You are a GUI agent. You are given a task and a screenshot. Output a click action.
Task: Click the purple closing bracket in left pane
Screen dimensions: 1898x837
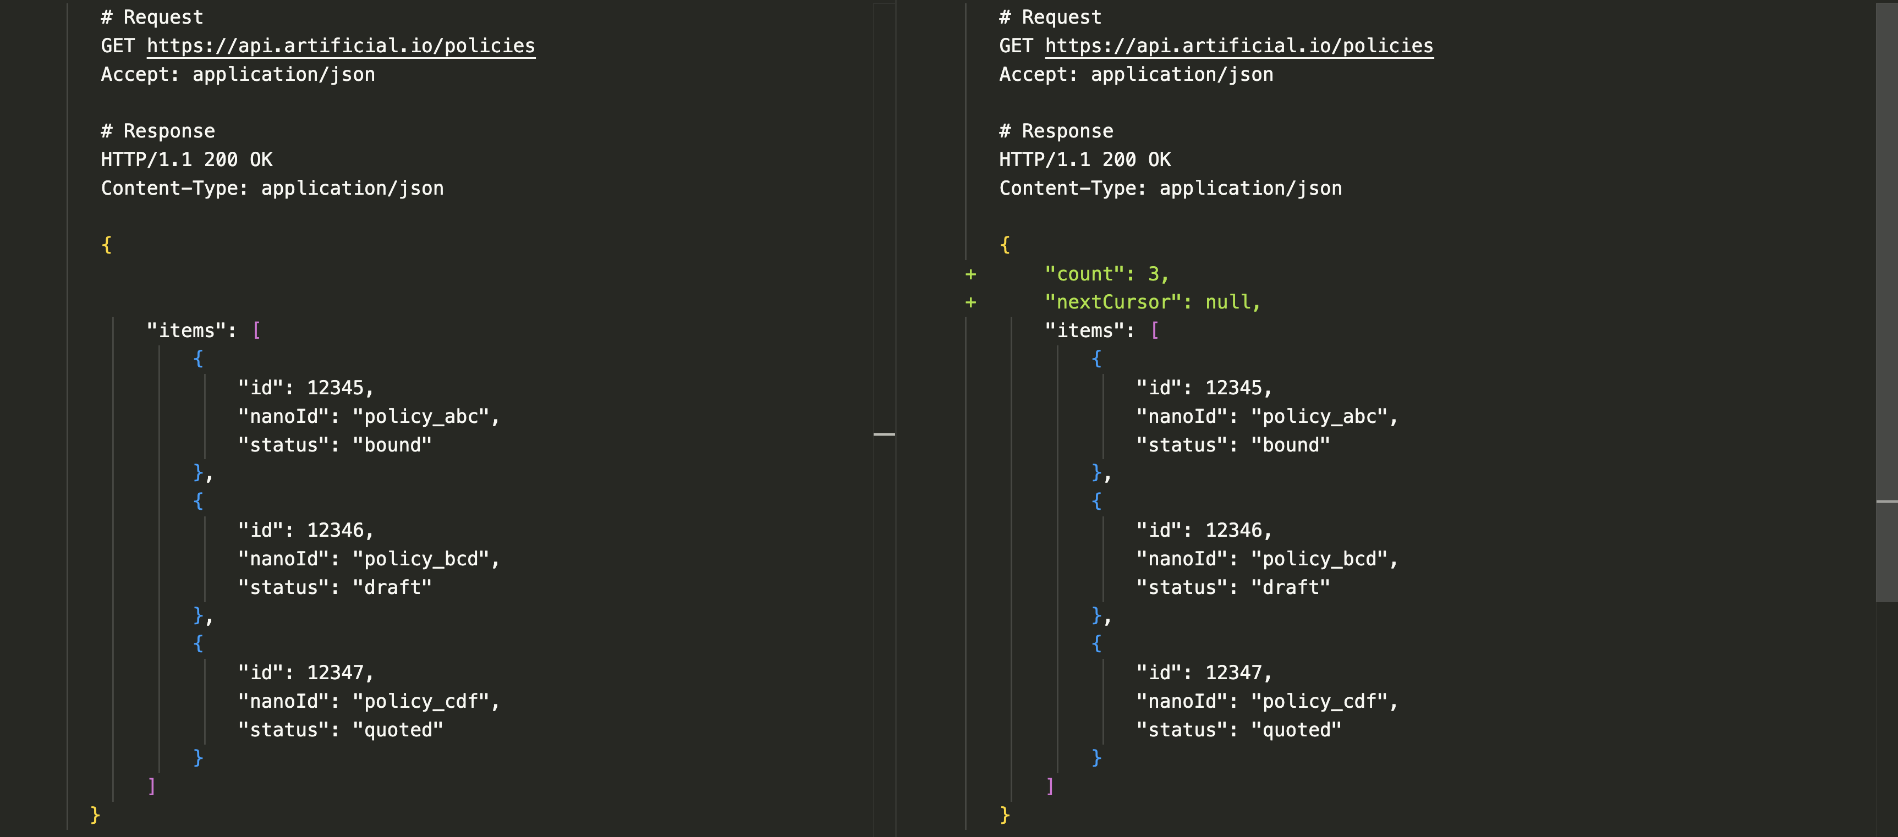[x=152, y=786]
